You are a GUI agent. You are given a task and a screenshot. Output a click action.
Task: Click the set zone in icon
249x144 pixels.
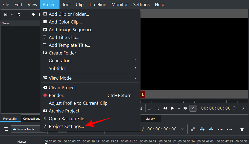coord(150,108)
